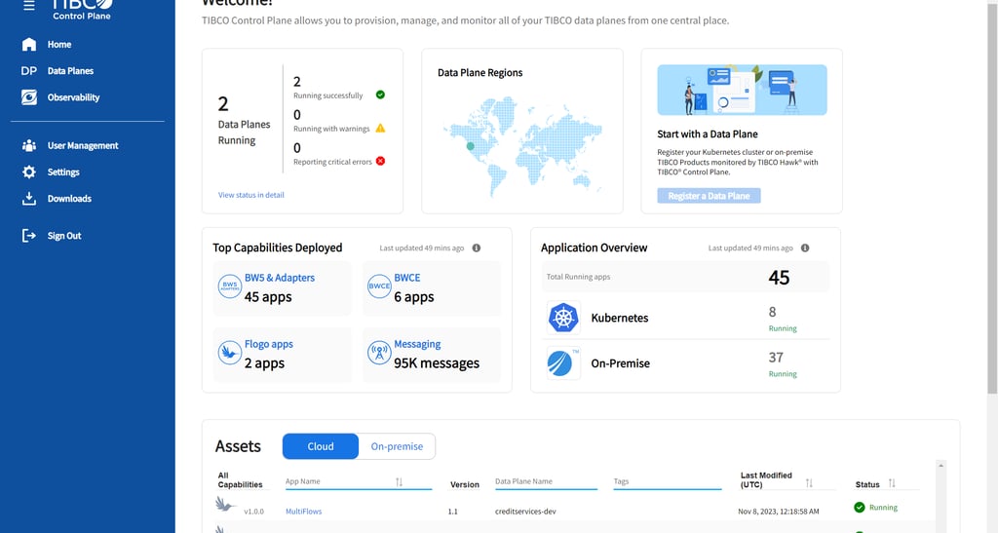Click the Downloads tray icon

(x=29, y=199)
